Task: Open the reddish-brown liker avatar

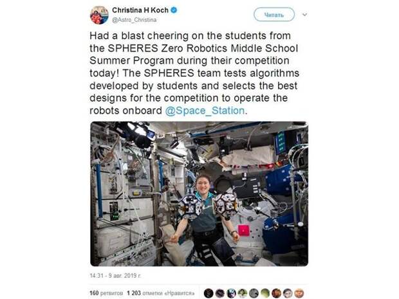Action: point(276,293)
